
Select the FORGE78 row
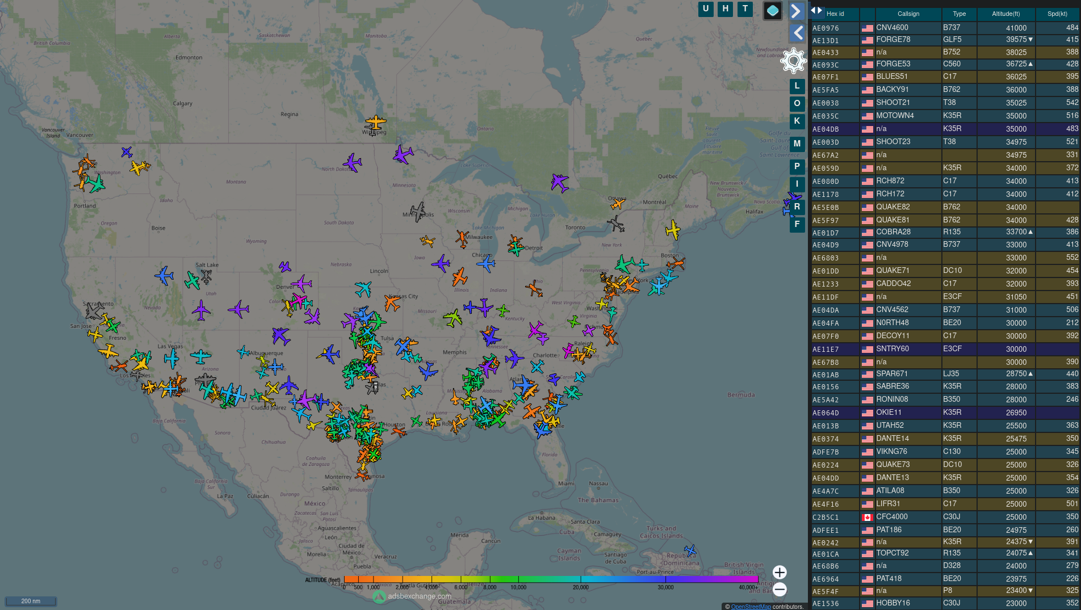[945, 40]
